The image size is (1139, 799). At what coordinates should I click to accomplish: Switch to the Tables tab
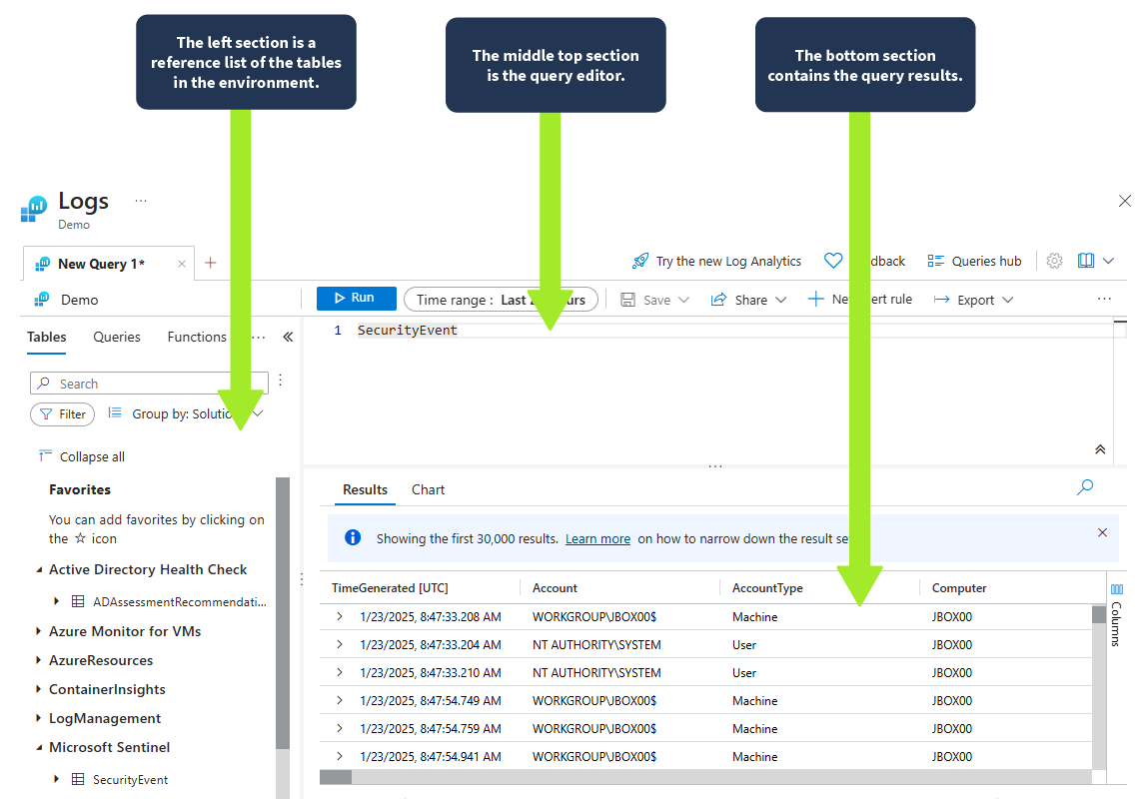47,337
